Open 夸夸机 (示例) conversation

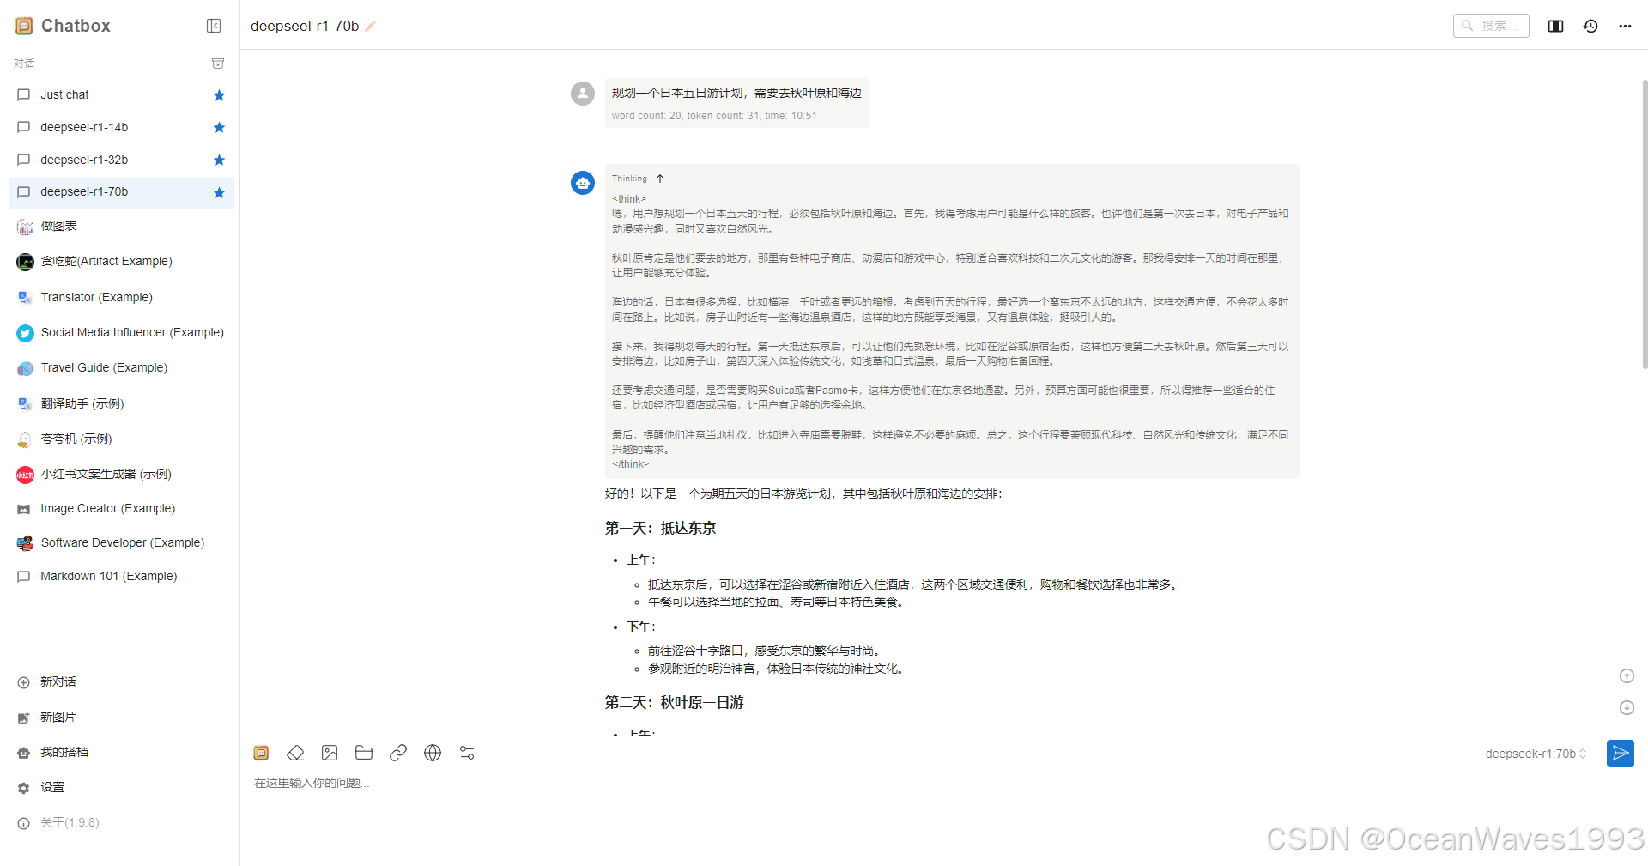coord(121,439)
